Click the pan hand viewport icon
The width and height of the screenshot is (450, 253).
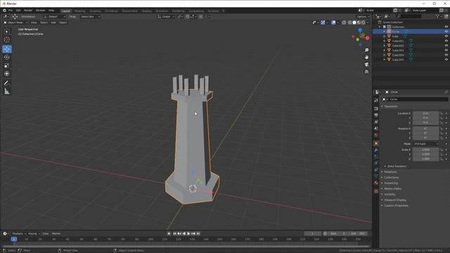tap(366, 58)
